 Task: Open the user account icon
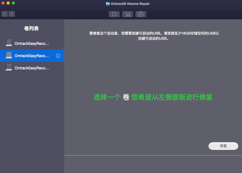pyautogui.click(x=141, y=14)
